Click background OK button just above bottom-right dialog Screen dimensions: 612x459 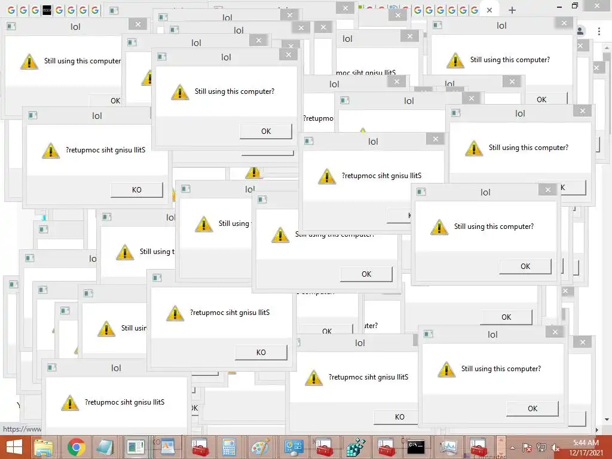506,317
